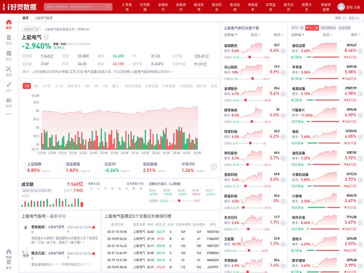The height and width of the screenshot is (273, 364).
Task: Switch to 证监指数 tab
Action: (344, 28)
